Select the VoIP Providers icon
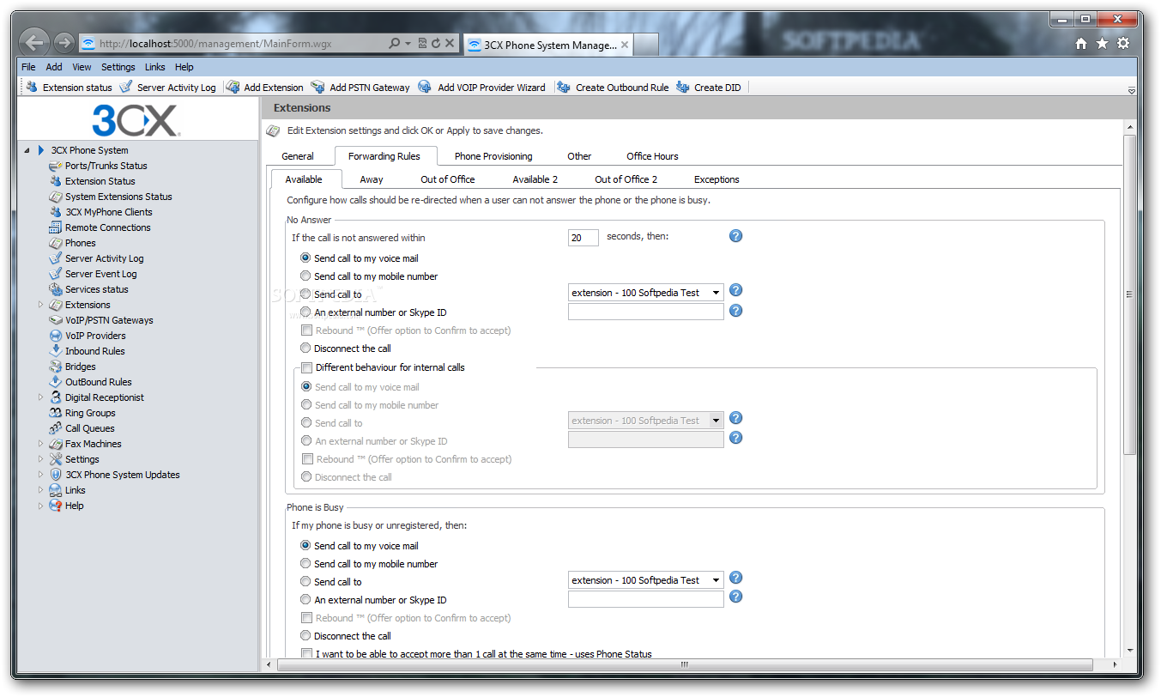The height and width of the screenshot is (697, 1161). tap(56, 336)
